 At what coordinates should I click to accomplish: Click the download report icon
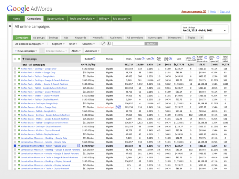point(108,44)
